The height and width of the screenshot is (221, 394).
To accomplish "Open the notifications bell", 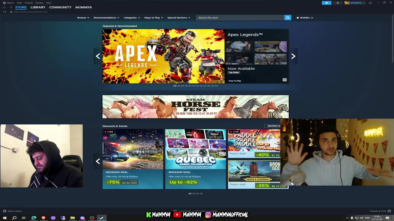I will (338, 3).
